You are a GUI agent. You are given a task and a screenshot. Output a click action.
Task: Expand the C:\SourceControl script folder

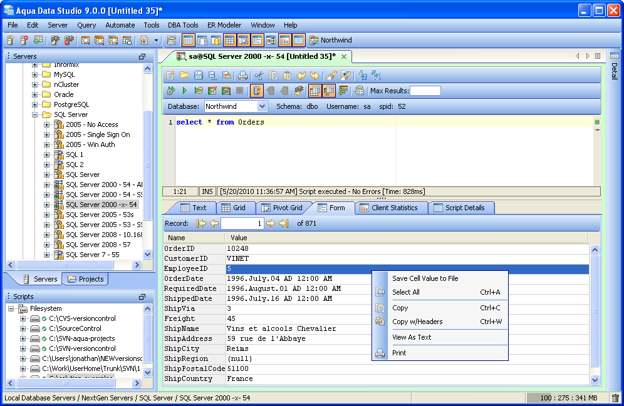tap(23, 328)
